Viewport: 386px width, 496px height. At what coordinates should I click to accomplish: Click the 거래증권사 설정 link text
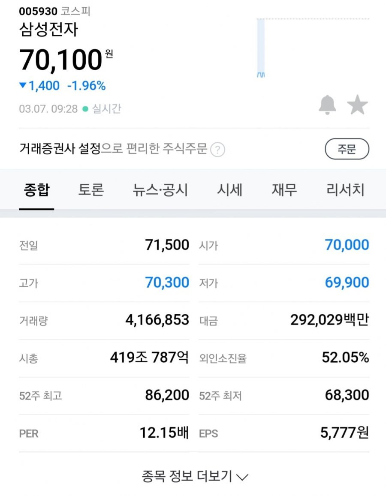[60, 148]
